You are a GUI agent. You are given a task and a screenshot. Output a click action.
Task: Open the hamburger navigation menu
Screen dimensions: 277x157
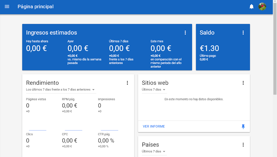pos(7,7)
